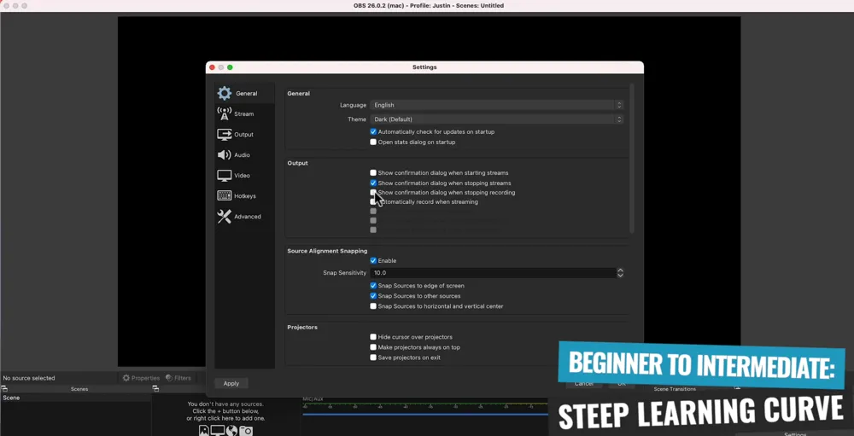Image resolution: width=854 pixels, height=436 pixels.
Task: Open the Language dropdown
Action: (x=496, y=105)
